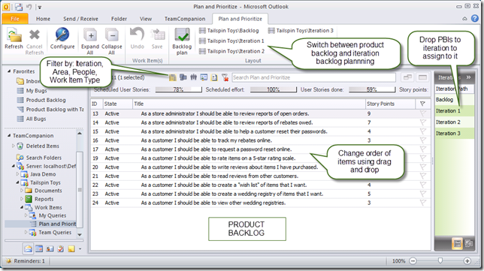The height and width of the screenshot is (271, 484).
Task: Select the Backlog plan ribbon button
Action: [x=182, y=41]
